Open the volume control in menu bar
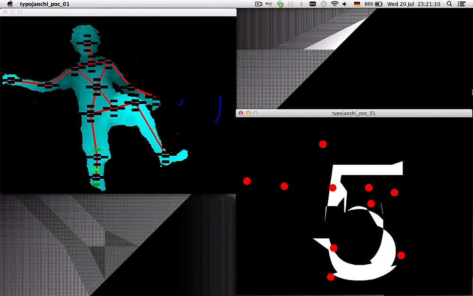 345,4
